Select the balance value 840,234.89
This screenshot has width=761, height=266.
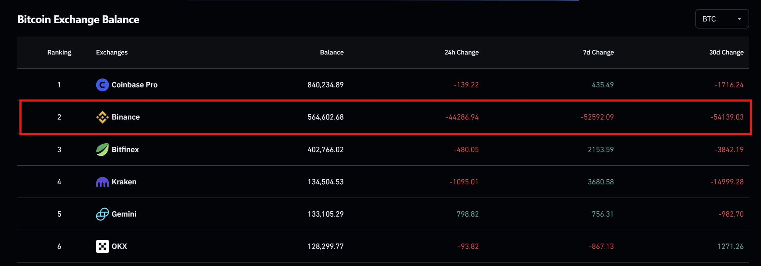326,85
